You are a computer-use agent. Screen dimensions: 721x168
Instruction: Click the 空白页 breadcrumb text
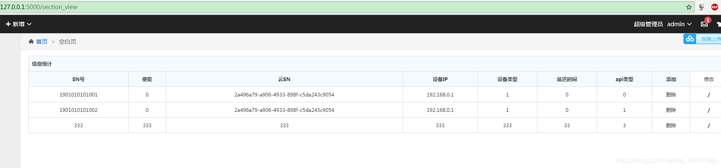[67, 42]
